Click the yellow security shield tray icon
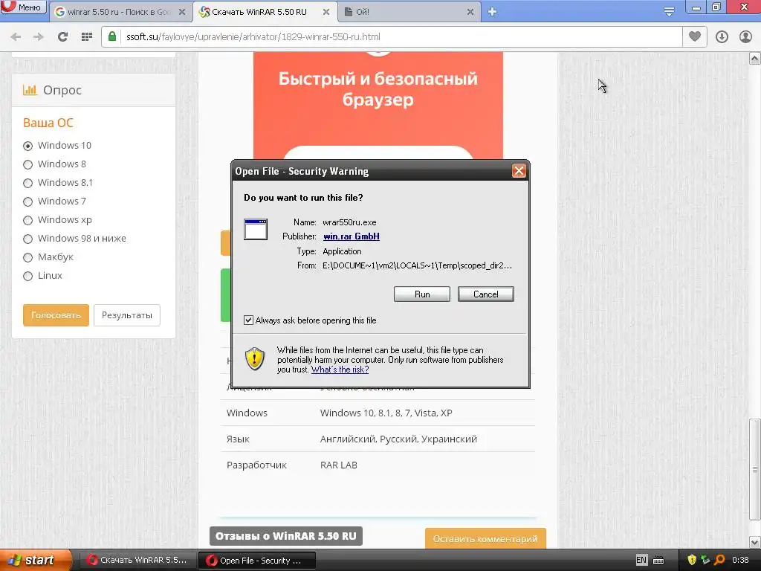Image resolution: width=761 pixels, height=571 pixels. (692, 560)
